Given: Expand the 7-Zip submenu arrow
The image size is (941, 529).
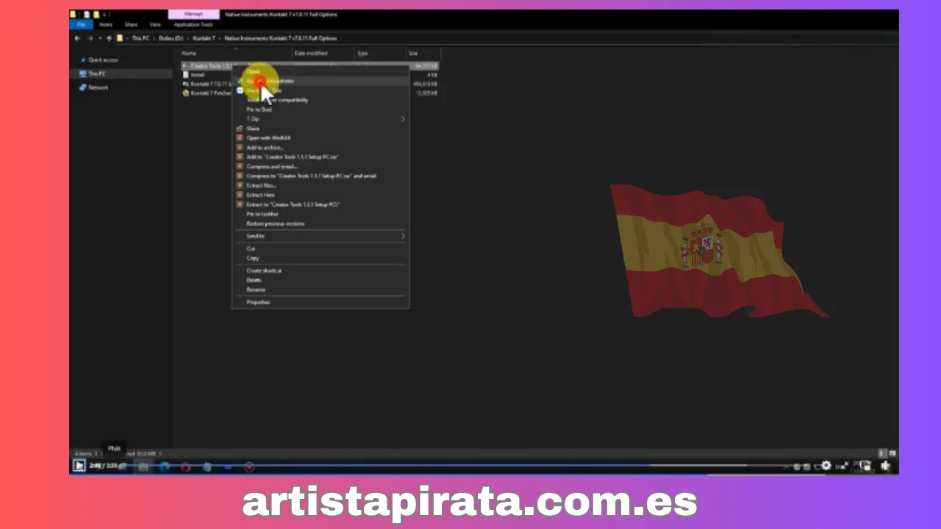Looking at the screenshot, I should (403, 119).
